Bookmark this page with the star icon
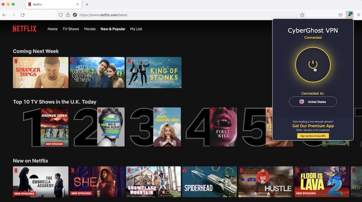Viewport: 362px width, 202px height. tap(302, 15)
